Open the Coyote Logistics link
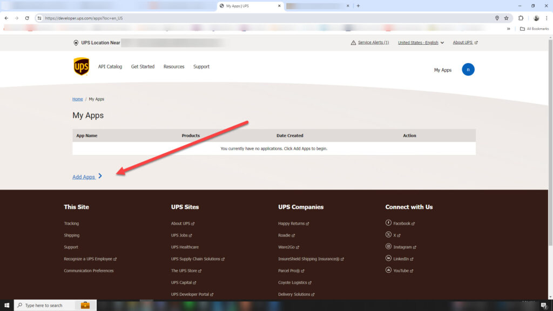 pos(294,282)
